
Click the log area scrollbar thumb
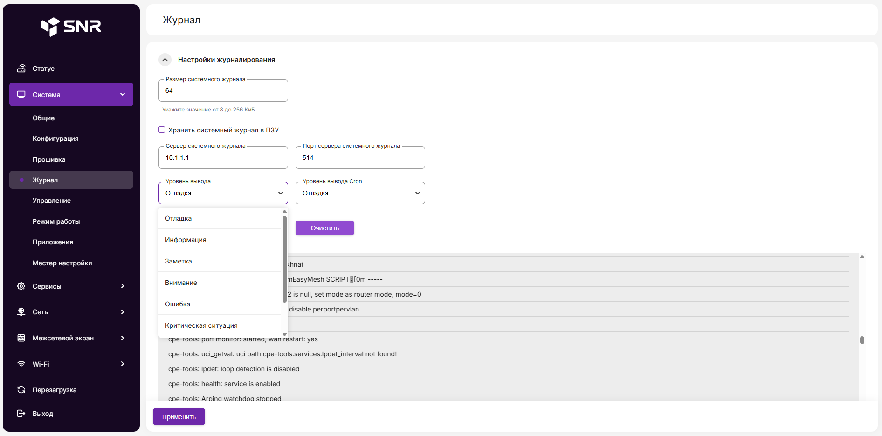[862, 340]
